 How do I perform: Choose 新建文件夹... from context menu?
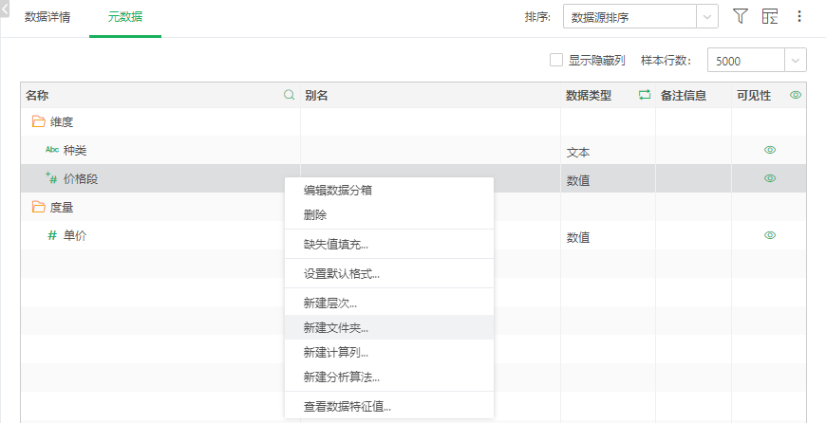coord(389,328)
